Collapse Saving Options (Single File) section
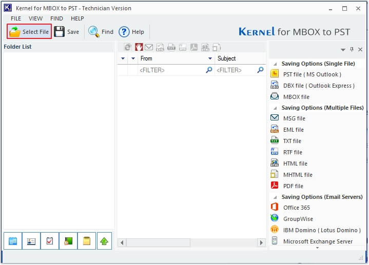 coord(275,64)
